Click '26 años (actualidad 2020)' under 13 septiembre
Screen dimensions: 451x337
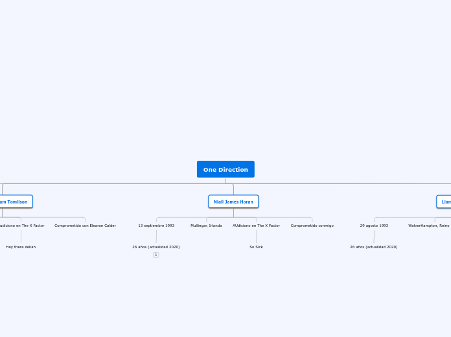pyautogui.click(x=156, y=247)
